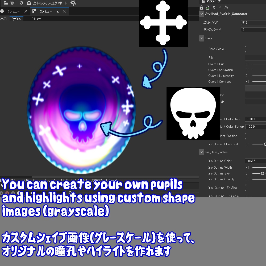
Task: Collapse the Iris_Base_outline section
Action: (x=202, y=152)
